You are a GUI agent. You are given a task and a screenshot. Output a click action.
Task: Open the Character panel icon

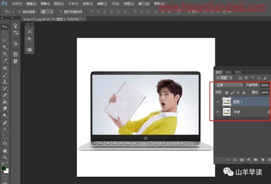point(29,32)
